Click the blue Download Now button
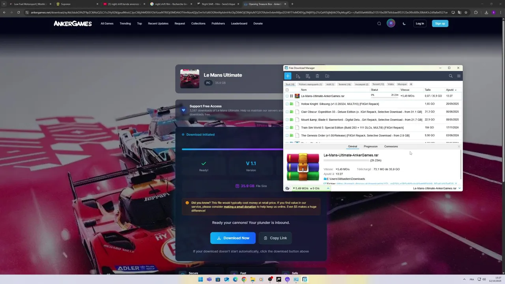Viewport: 505px width, 284px height. (x=233, y=238)
